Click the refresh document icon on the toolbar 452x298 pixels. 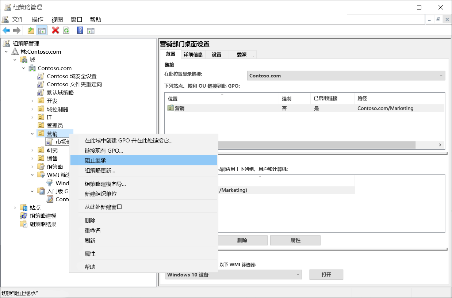click(66, 30)
